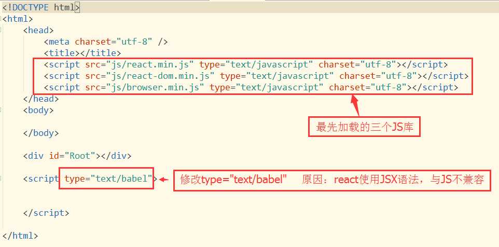Click the closing </head> tag
This screenshot has height=247, width=499.
point(41,99)
